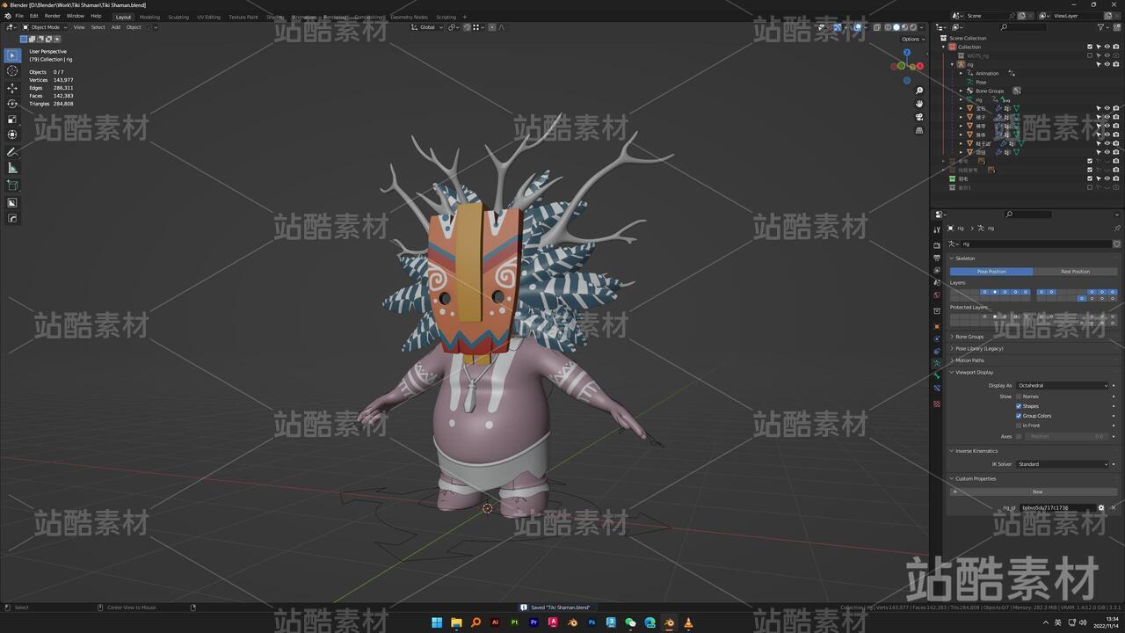Open File Explorer from the taskbar
Viewport: 1125px width, 633px height.
456,622
